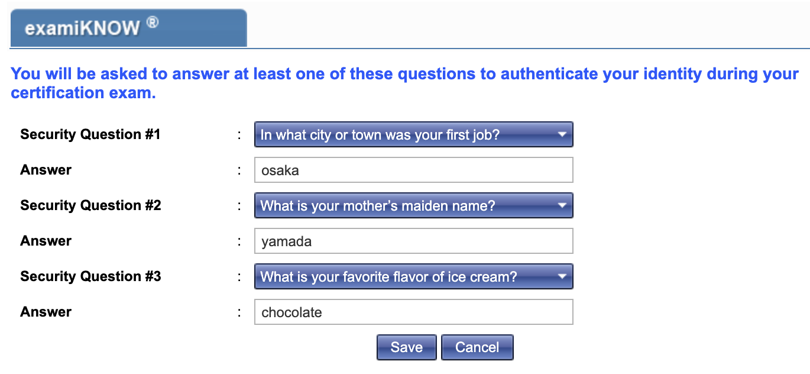Focus the answer field containing chocolate

(413, 312)
